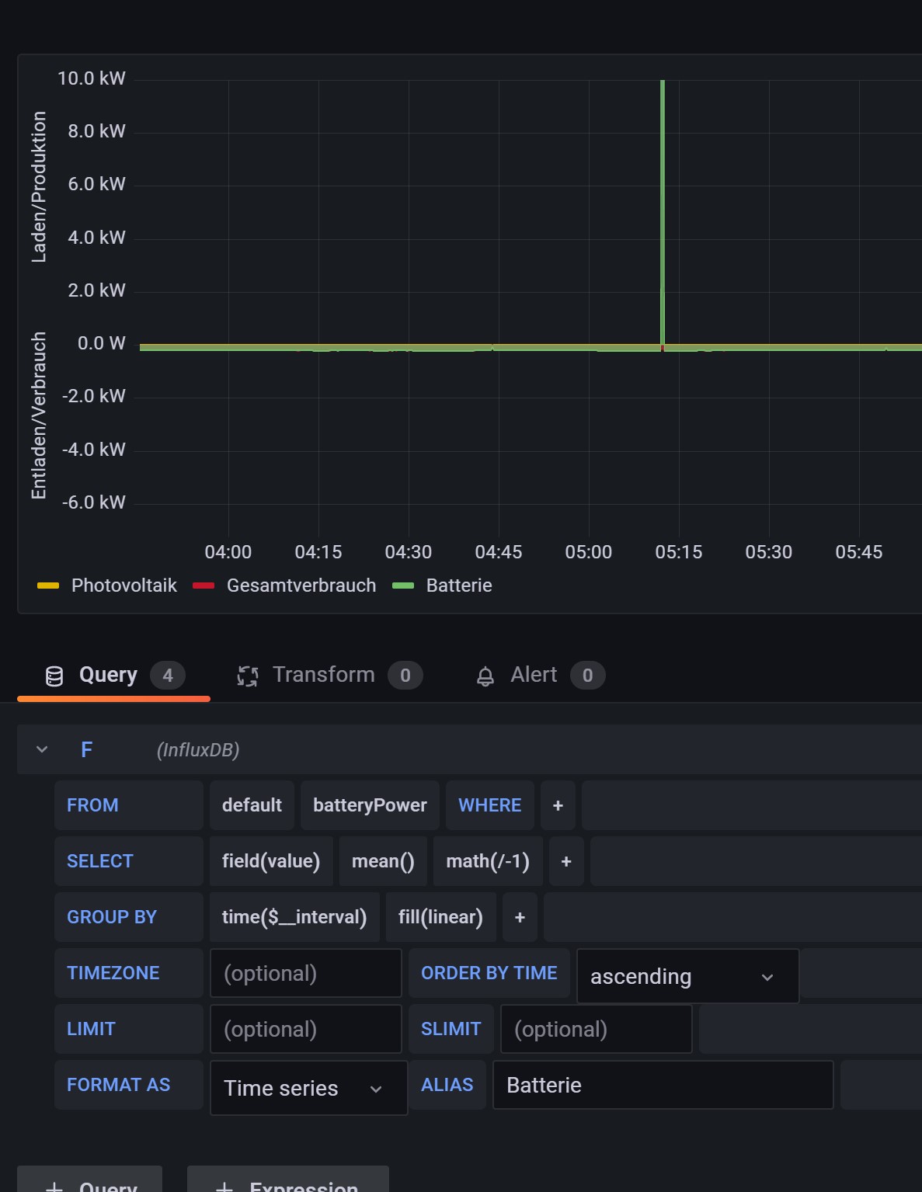Click the TIMEZONE optional input field
The image size is (922, 1192).
(305, 973)
